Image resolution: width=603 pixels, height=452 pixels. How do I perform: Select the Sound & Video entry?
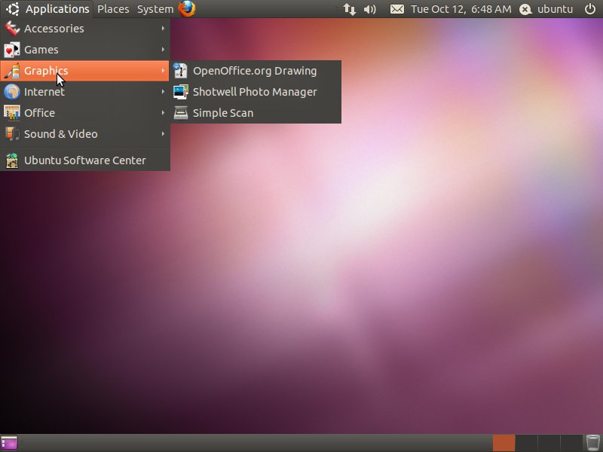(x=85, y=134)
